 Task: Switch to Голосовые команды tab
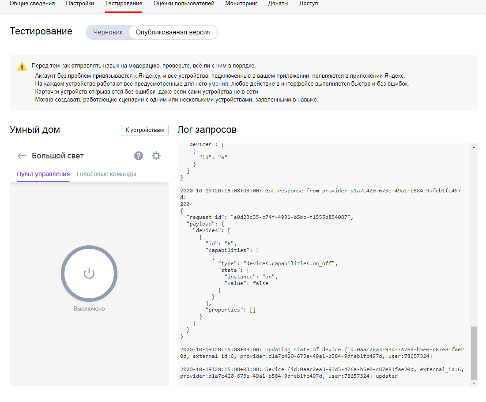[106, 174]
